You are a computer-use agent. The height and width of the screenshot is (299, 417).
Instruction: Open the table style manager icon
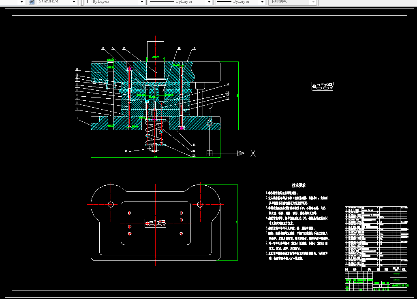(x=32, y=2)
